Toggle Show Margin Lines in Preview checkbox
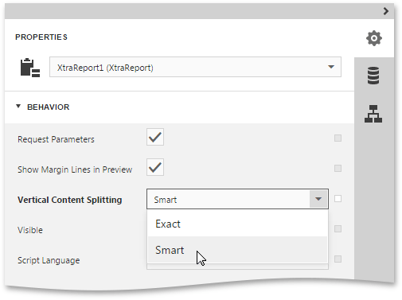This screenshot has width=402, height=300. (x=155, y=167)
